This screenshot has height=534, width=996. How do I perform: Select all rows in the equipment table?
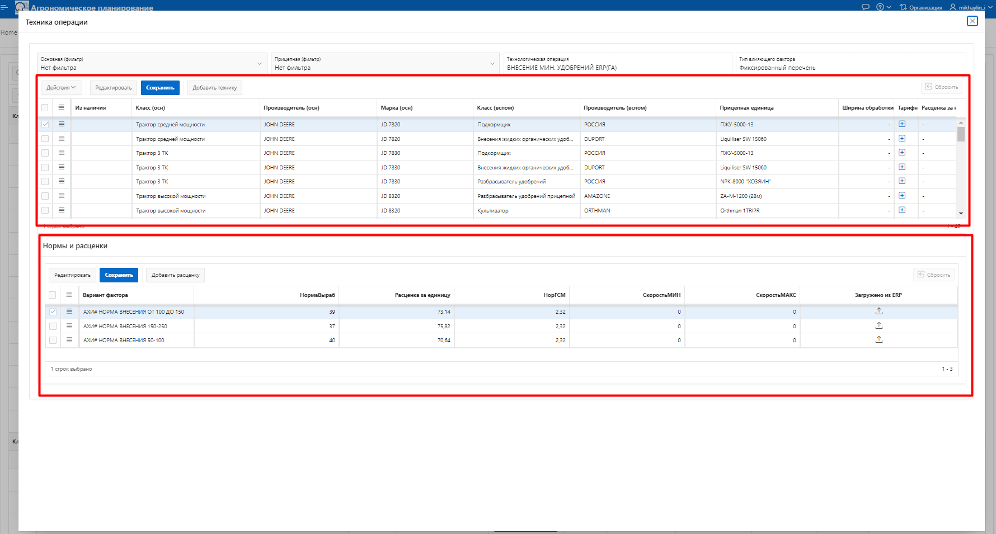point(45,107)
